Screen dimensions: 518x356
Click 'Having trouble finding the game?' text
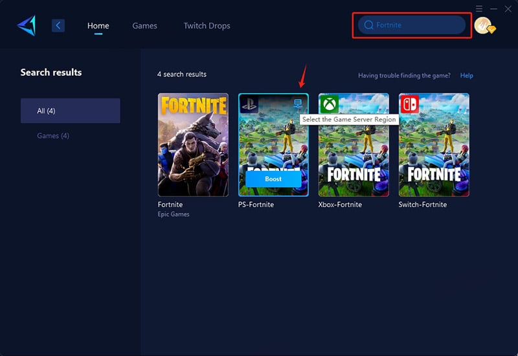[404, 75]
